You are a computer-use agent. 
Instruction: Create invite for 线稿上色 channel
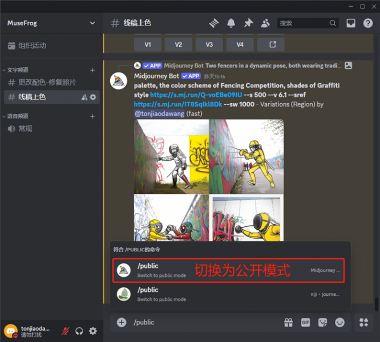(84, 97)
